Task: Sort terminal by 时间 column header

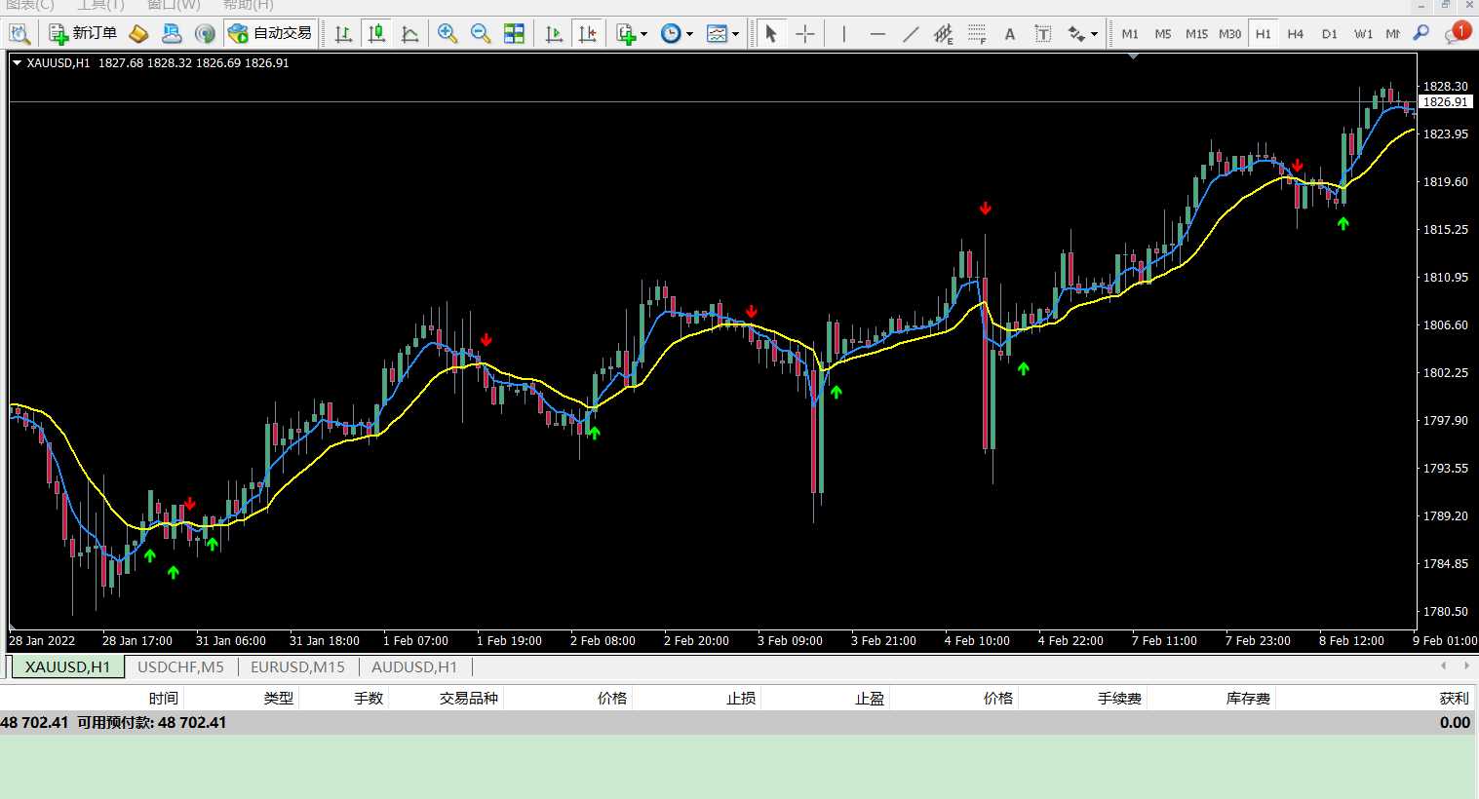Action: click(163, 698)
